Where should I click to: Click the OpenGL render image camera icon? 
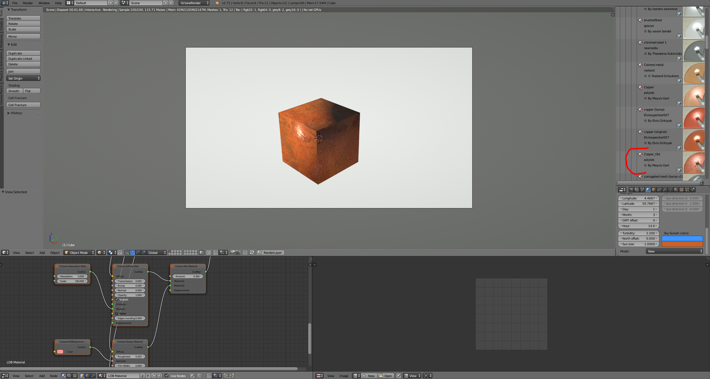click(x=232, y=252)
